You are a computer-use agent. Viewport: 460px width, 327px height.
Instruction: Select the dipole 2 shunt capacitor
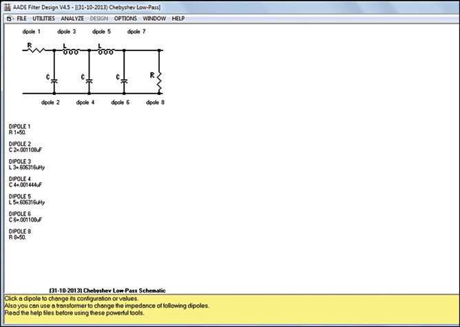[x=54, y=80]
